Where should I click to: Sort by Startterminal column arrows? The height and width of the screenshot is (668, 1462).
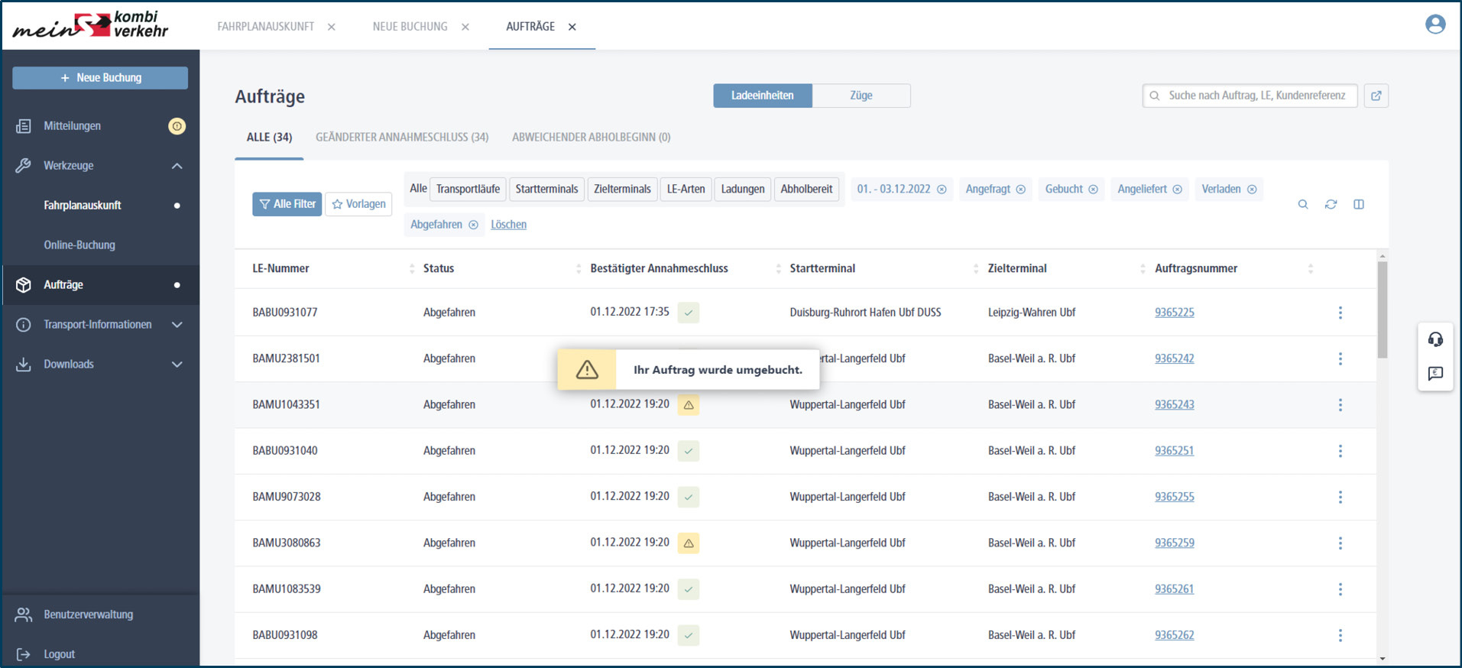[975, 268]
